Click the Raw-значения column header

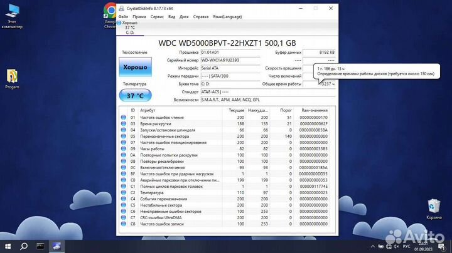pos(315,110)
